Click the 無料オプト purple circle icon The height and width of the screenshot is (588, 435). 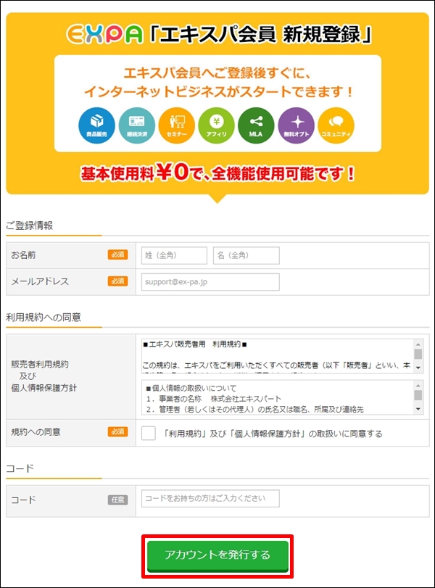coord(297,125)
